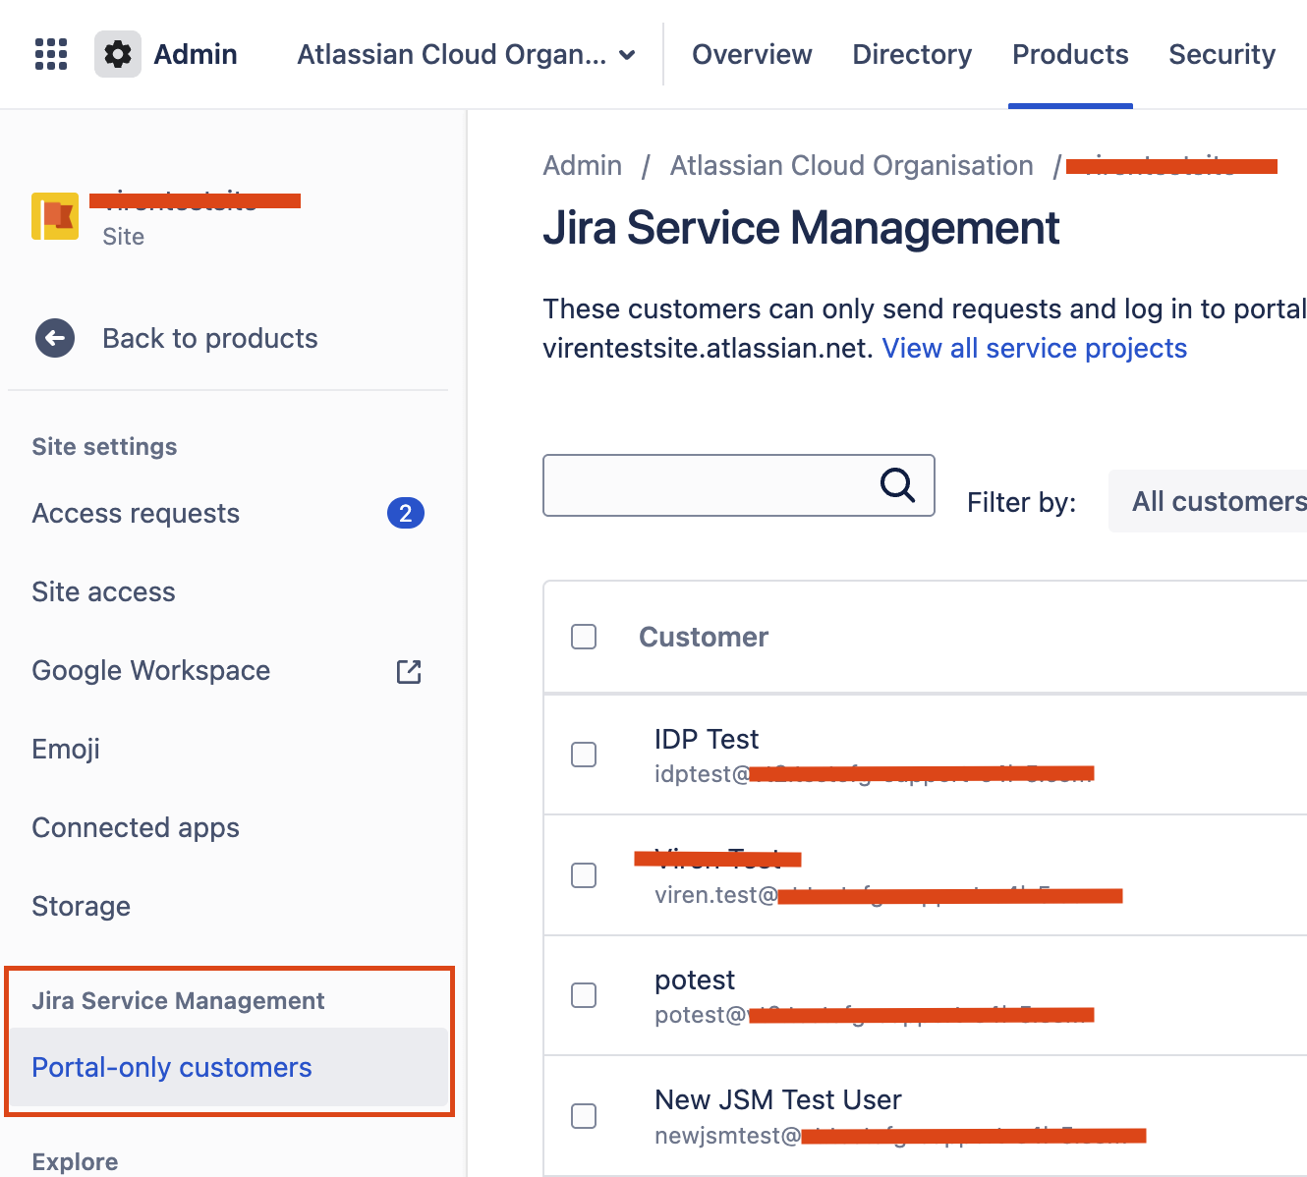Check the viren.test customer checkbox
Screen dimensions: 1307x1177
coord(584,875)
